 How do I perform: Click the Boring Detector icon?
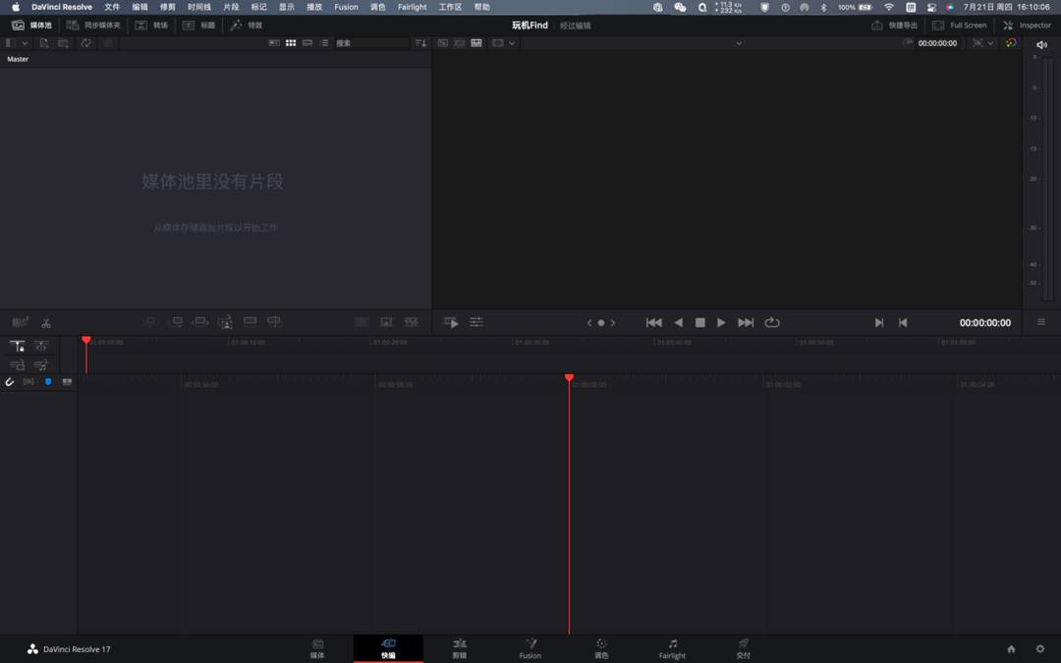[x=21, y=323]
